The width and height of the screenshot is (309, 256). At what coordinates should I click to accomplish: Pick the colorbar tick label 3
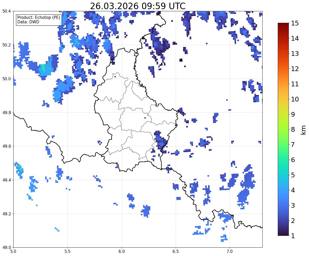(293, 205)
